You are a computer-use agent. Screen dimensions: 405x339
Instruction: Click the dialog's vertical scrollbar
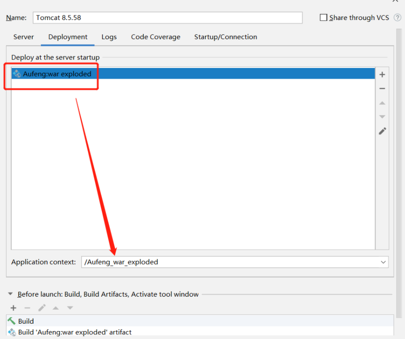pos(399,173)
